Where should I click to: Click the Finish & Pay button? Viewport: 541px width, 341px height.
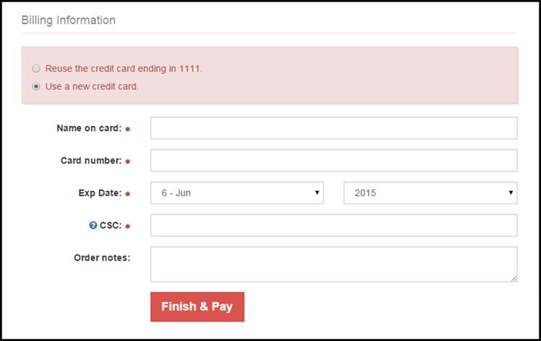pyautogui.click(x=198, y=307)
